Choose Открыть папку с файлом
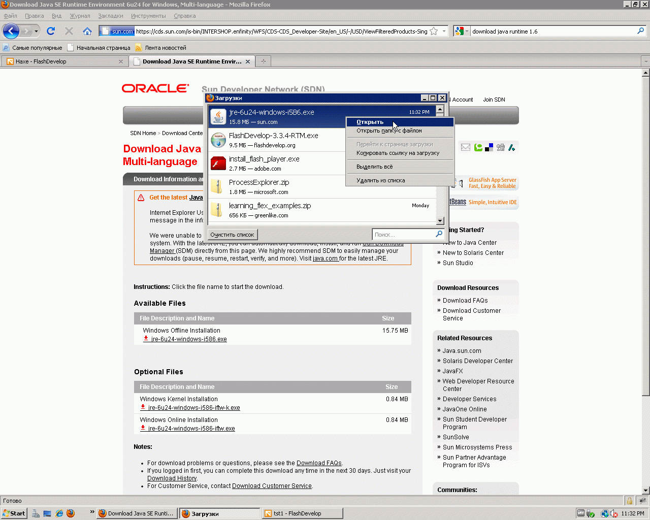This screenshot has height=520, width=650. tap(400, 131)
